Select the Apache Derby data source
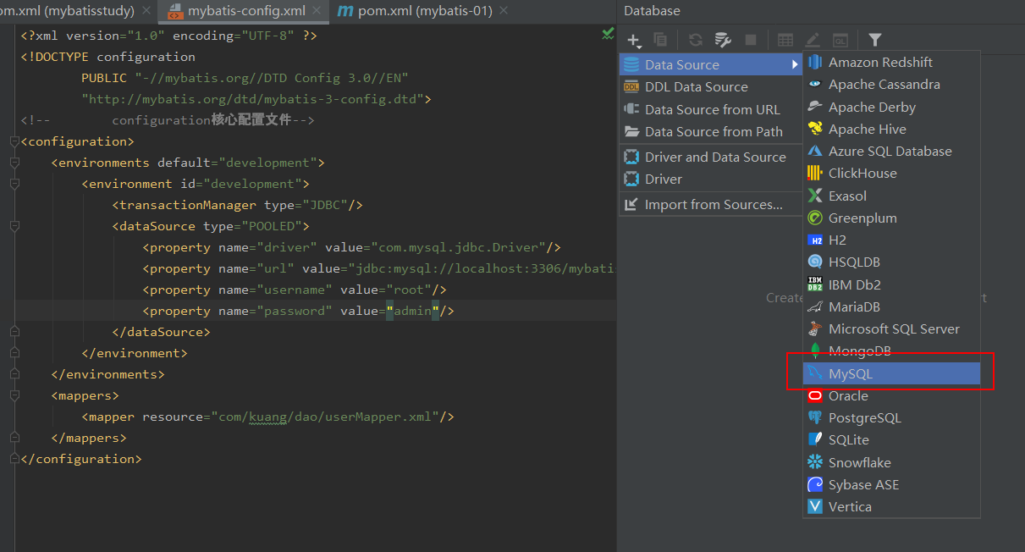Viewport: 1025px width, 552px height. tap(891, 107)
